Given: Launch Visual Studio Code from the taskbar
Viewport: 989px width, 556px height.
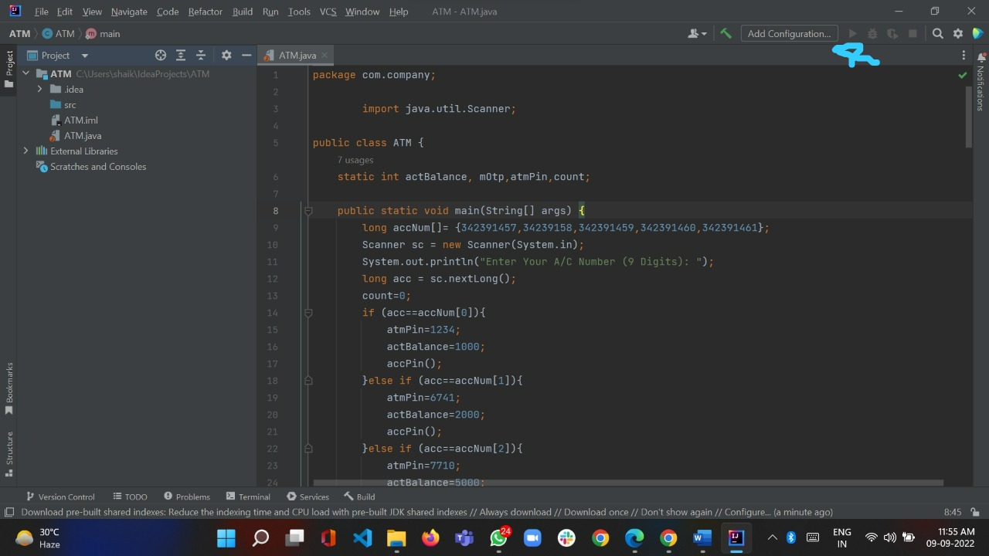Looking at the screenshot, I should coord(362,537).
